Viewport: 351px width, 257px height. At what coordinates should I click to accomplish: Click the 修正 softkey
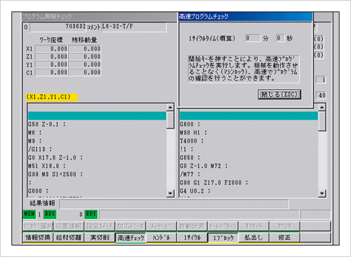tap(284, 237)
